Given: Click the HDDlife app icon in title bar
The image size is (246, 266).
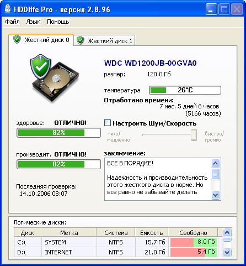Looking at the screenshot, I should (x=8, y=9).
